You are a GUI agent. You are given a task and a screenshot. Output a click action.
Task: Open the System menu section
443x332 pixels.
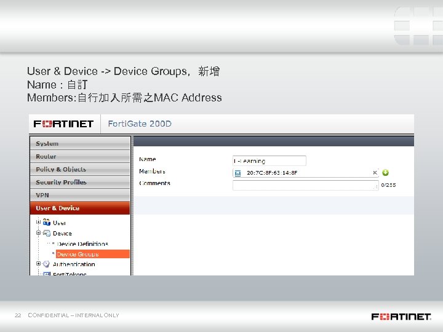(x=80, y=143)
